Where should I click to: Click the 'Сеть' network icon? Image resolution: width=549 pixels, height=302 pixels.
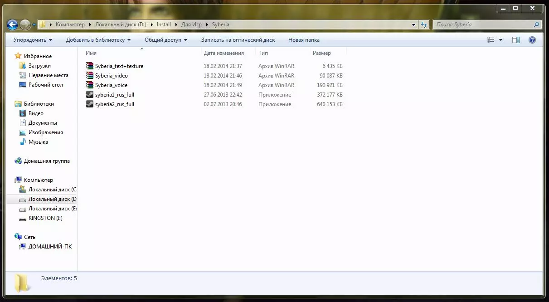(18, 237)
